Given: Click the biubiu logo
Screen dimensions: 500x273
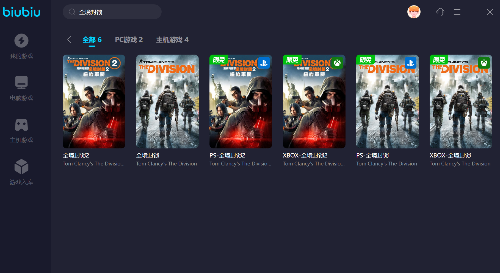Looking at the screenshot, I should pos(21,12).
